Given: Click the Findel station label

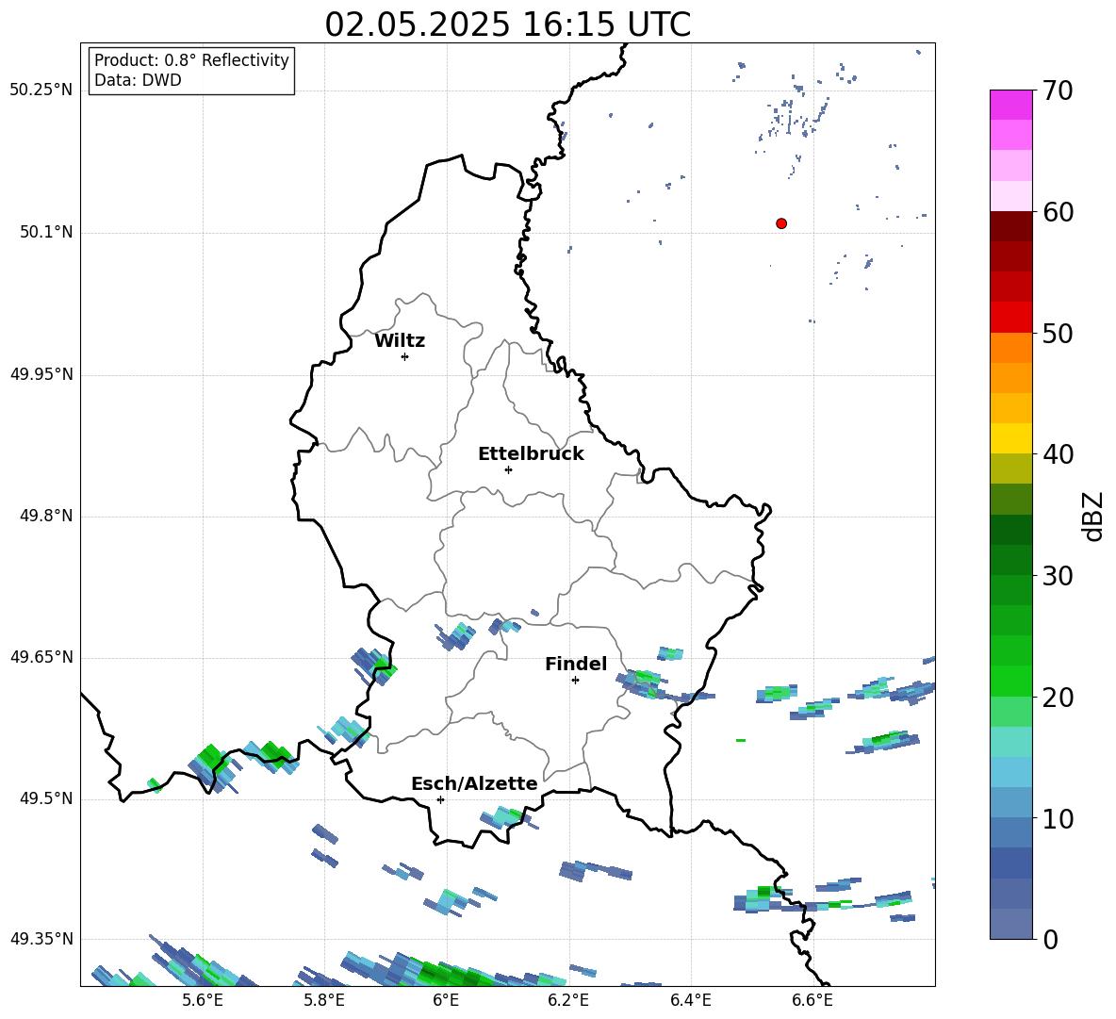Looking at the screenshot, I should point(576,665).
